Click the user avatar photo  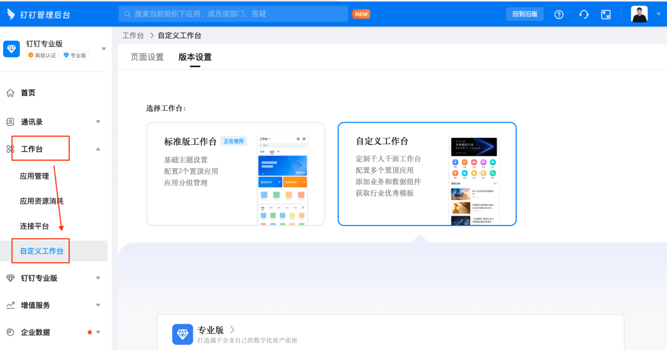pyautogui.click(x=639, y=14)
